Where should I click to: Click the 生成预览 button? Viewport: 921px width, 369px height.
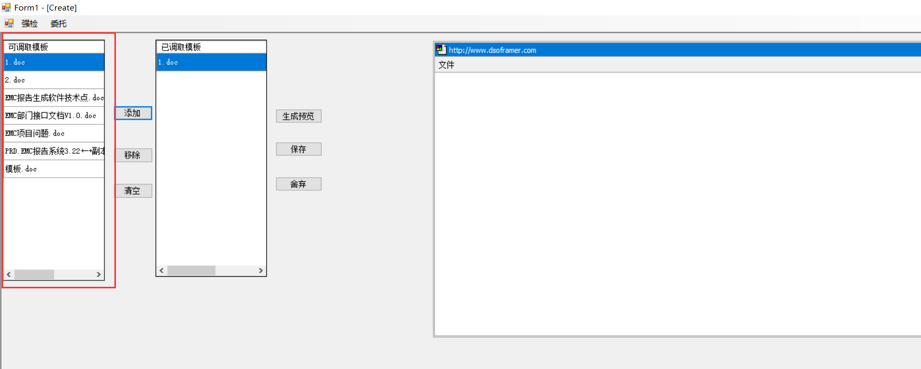coord(298,116)
